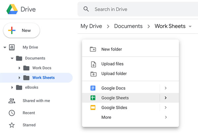Click the colorful plus icon on New
The width and height of the screenshot is (198, 133).
[12, 30]
